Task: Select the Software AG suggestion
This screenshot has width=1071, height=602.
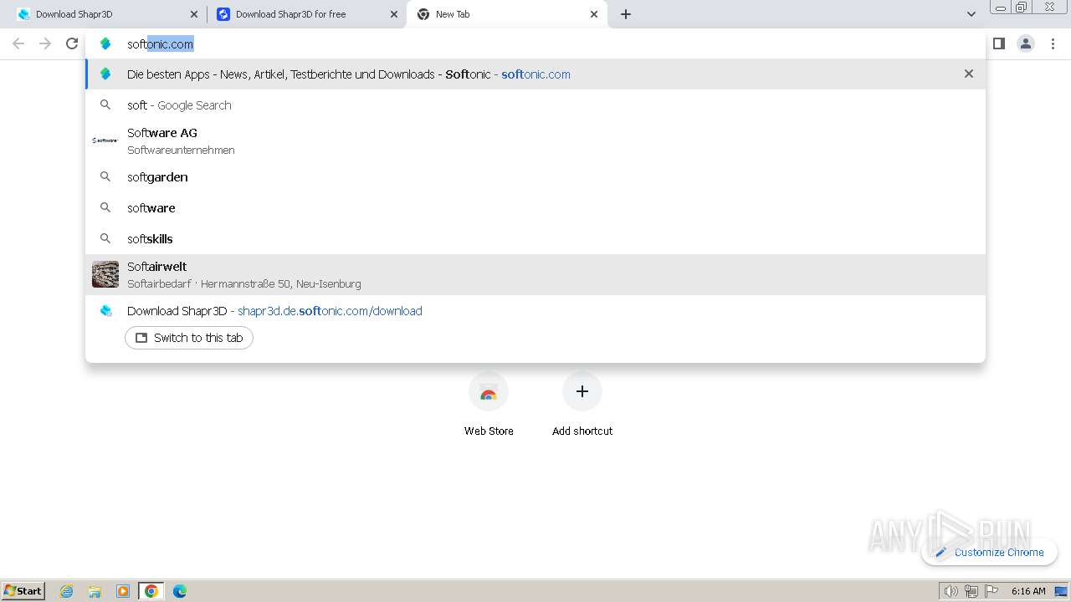Action: (535, 140)
